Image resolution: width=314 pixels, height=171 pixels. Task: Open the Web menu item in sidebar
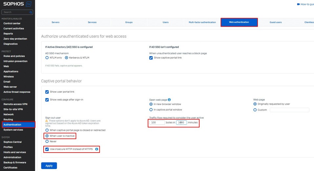tap(6, 66)
